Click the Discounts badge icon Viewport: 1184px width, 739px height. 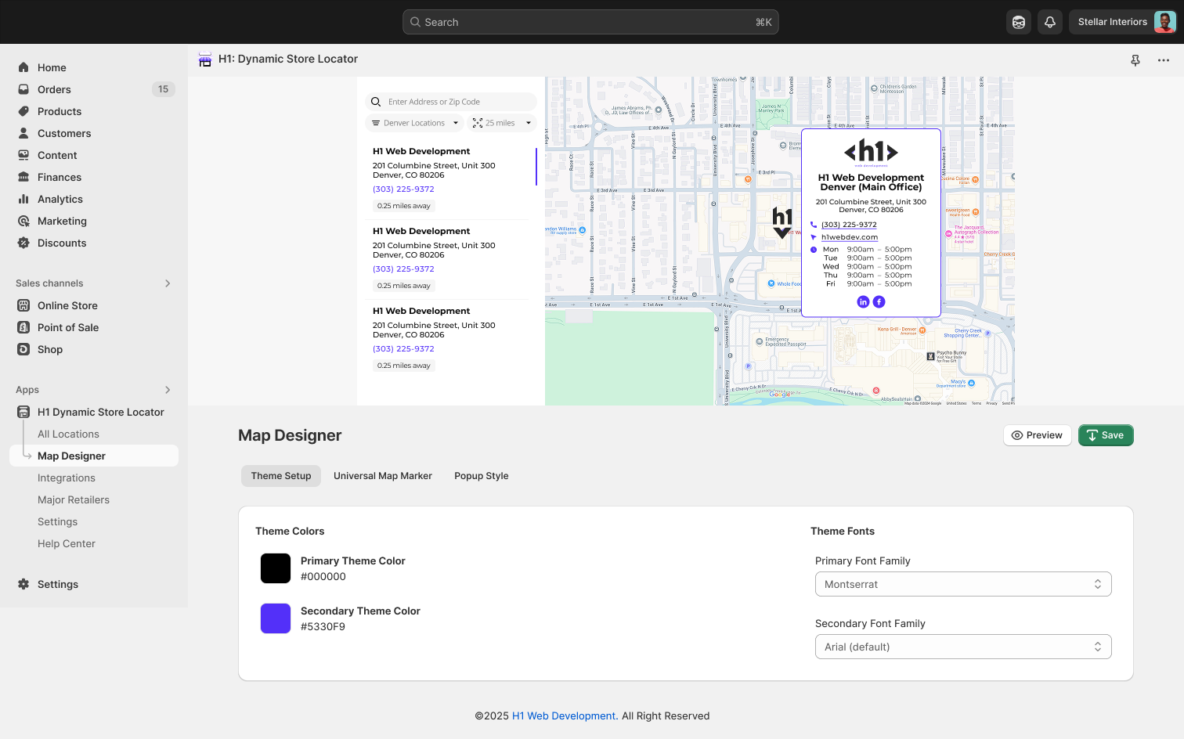(x=23, y=243)
